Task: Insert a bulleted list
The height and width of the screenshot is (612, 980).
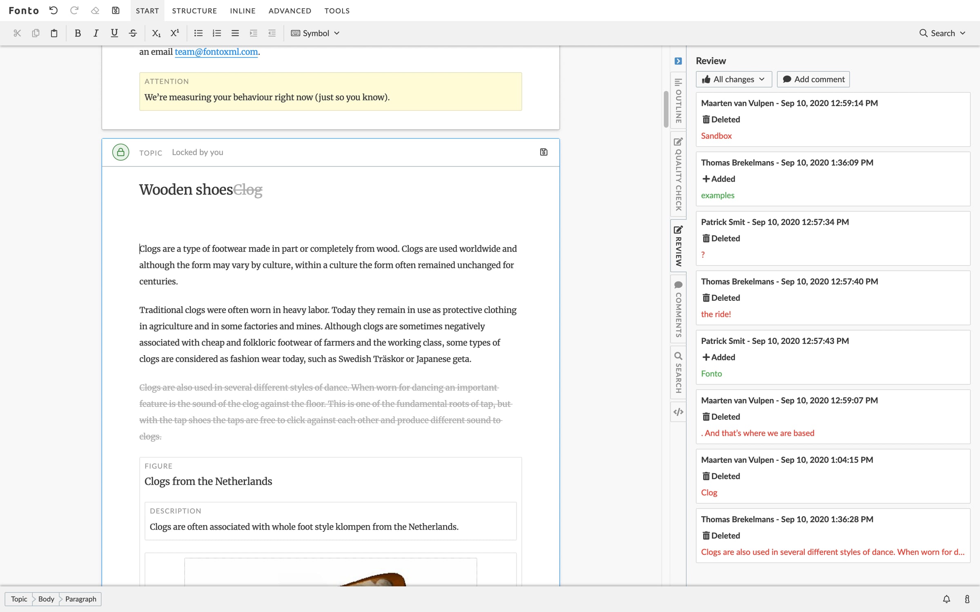Action: coord(198,33)
